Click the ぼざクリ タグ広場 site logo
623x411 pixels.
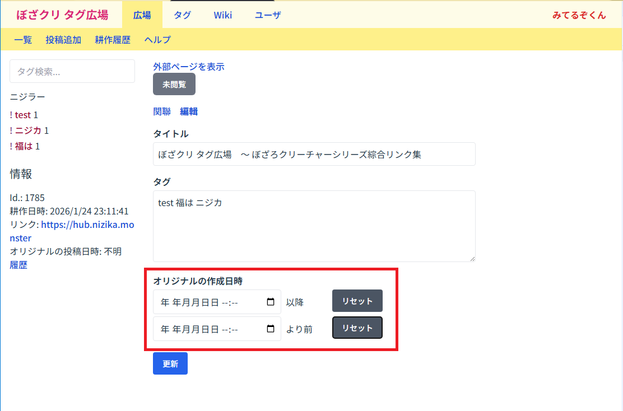click(62, 15)
